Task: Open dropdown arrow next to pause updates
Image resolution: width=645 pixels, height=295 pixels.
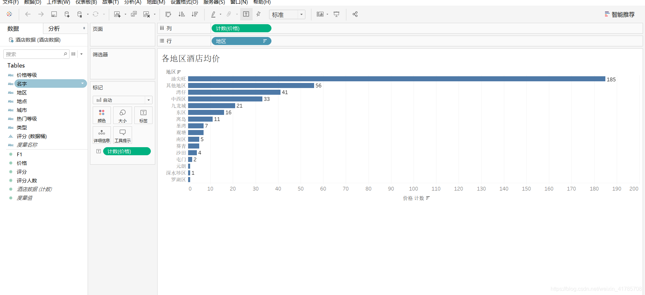Action: [x=88, y=14]
